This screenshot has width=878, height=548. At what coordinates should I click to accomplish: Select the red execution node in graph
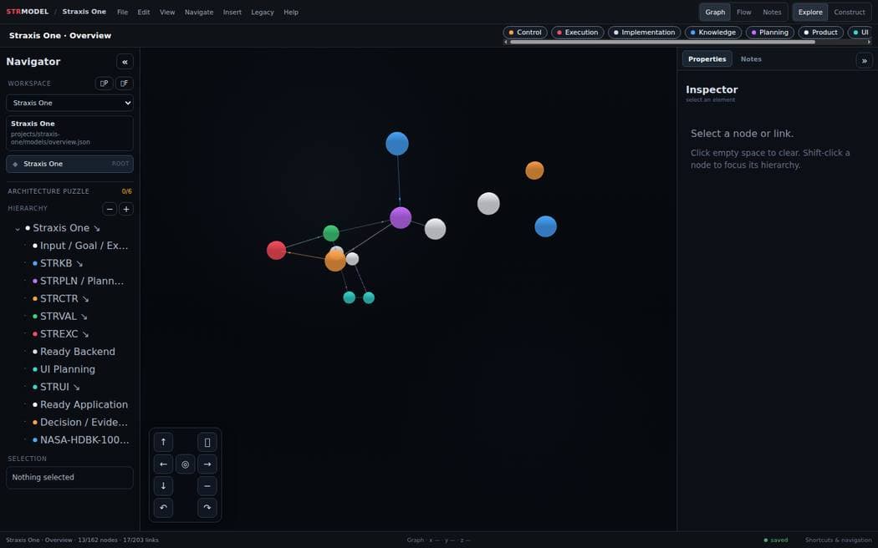(x=276, y=250)
